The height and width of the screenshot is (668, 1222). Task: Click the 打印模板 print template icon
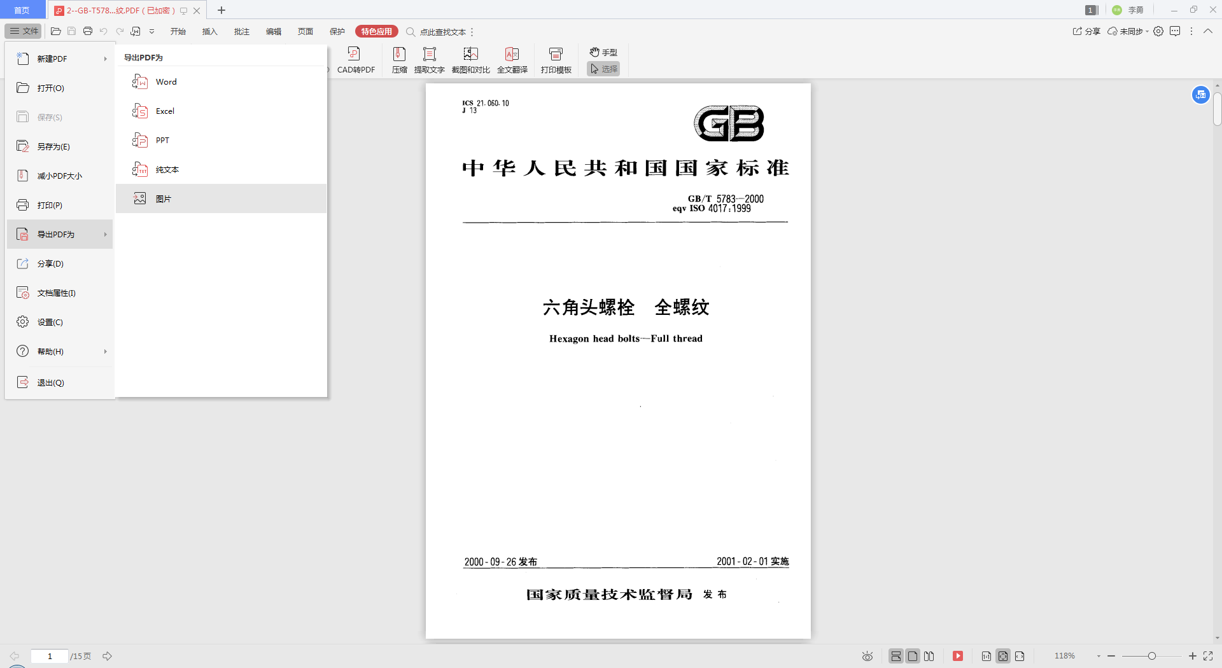tap(556, 60)
